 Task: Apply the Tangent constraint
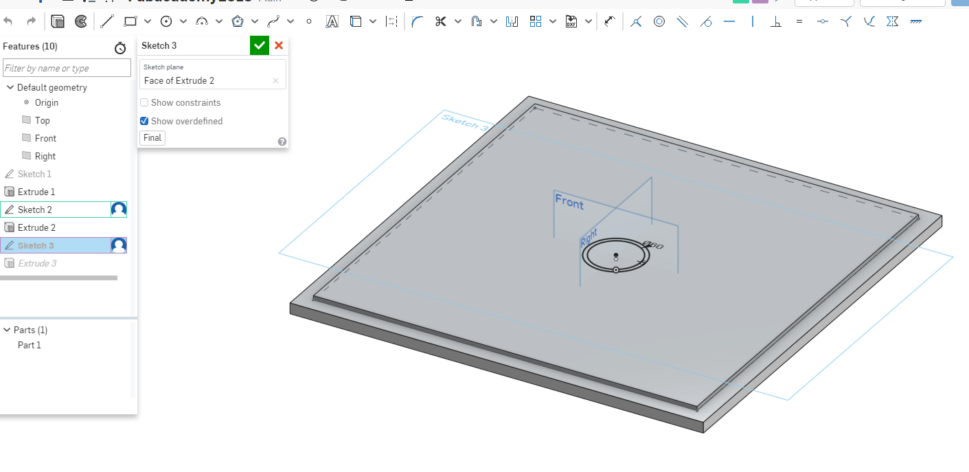(x=706, y=21)
